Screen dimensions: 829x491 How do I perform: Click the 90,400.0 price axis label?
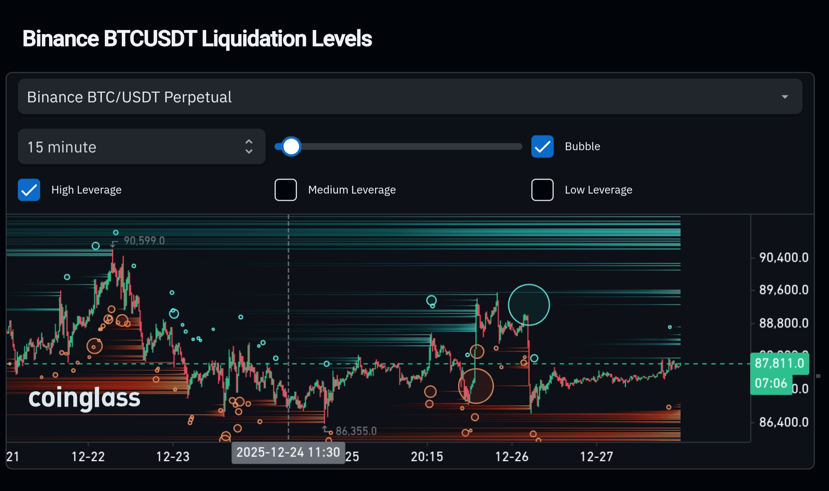[x=783, y=258]
